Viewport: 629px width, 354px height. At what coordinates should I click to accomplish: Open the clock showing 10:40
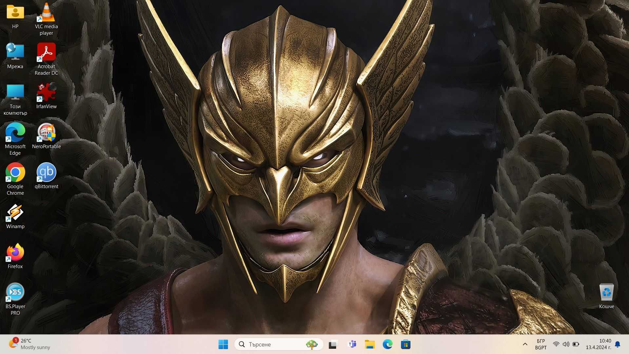coord(599,344)
